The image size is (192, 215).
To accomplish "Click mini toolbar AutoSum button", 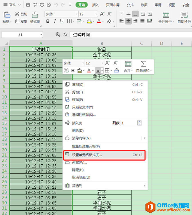I will click(x=144, y=66).
